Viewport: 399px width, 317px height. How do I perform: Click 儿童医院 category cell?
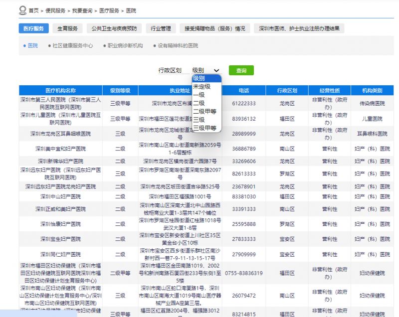pos(372,119)
